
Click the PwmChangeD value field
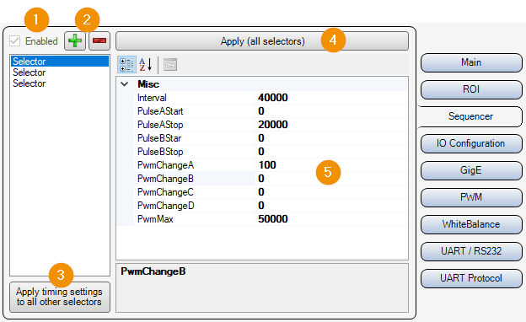(x=331, y=206)
